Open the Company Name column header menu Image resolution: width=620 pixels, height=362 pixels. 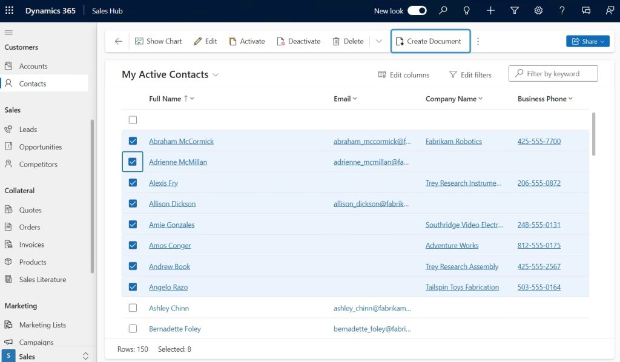pyautogui.click(x=454, y=99)
